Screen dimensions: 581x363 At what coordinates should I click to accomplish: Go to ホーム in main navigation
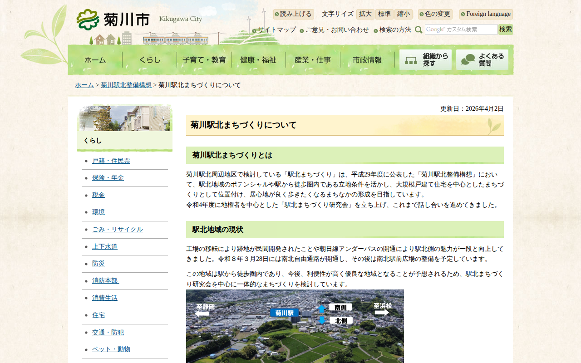coord(95,60)
